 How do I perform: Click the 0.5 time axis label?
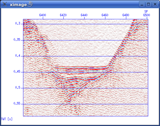click(18, 87)
